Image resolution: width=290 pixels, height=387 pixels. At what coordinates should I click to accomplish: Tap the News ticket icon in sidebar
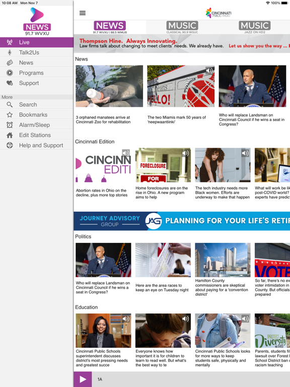(10, 62)
